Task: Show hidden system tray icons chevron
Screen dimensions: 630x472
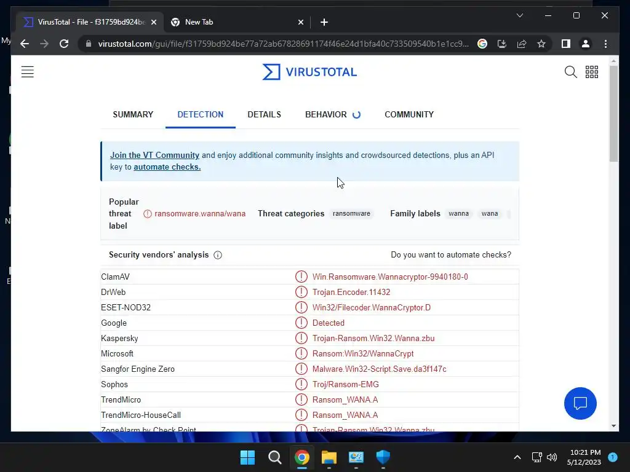Action: coord(517,457)
